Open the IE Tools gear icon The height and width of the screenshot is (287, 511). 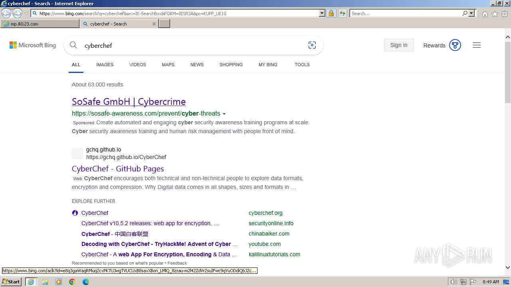pyautogui.click(x=505, y=14)
